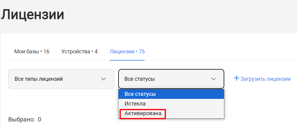This screenshot has height=129, width=297.
Task: Select the Лицензии • 76 tab
Action: pos(127,52)
